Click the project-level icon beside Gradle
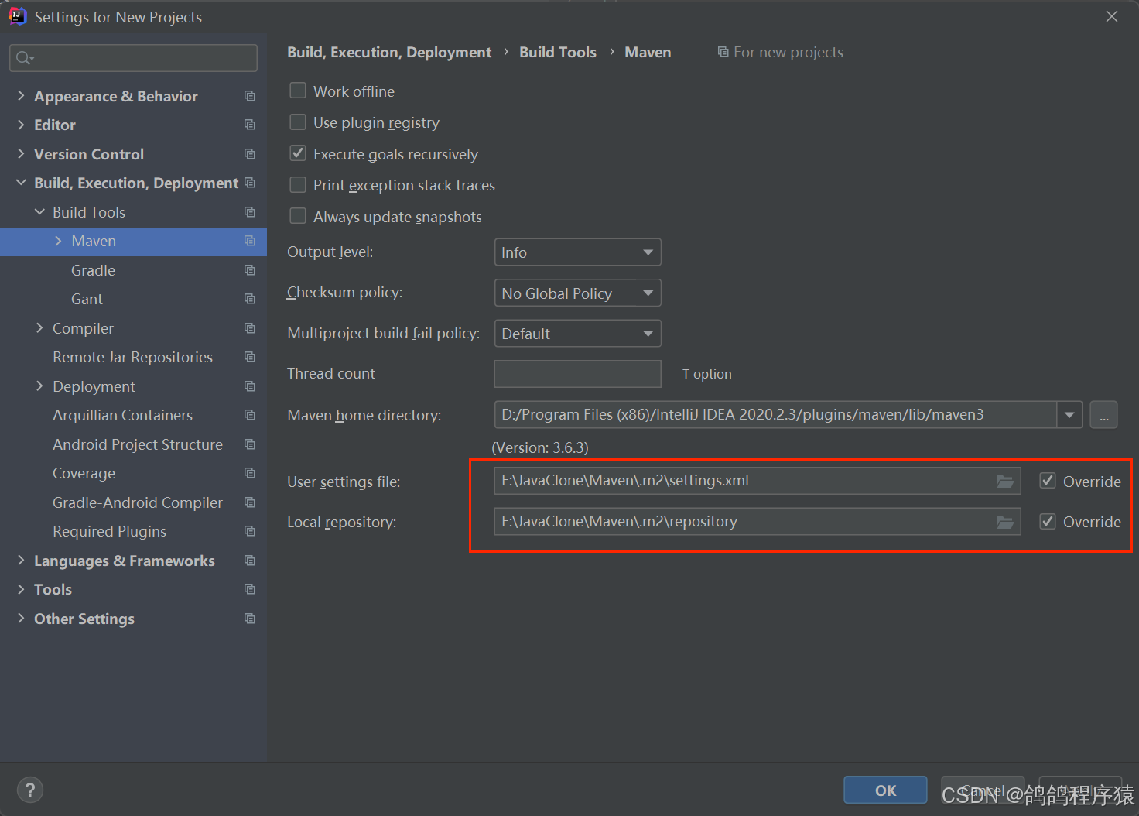This screenshot has width=1139, height=816. point(249,270)
